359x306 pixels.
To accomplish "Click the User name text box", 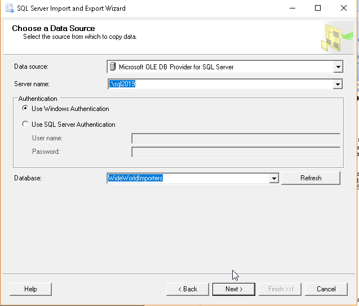I will [x=236, y=139].
